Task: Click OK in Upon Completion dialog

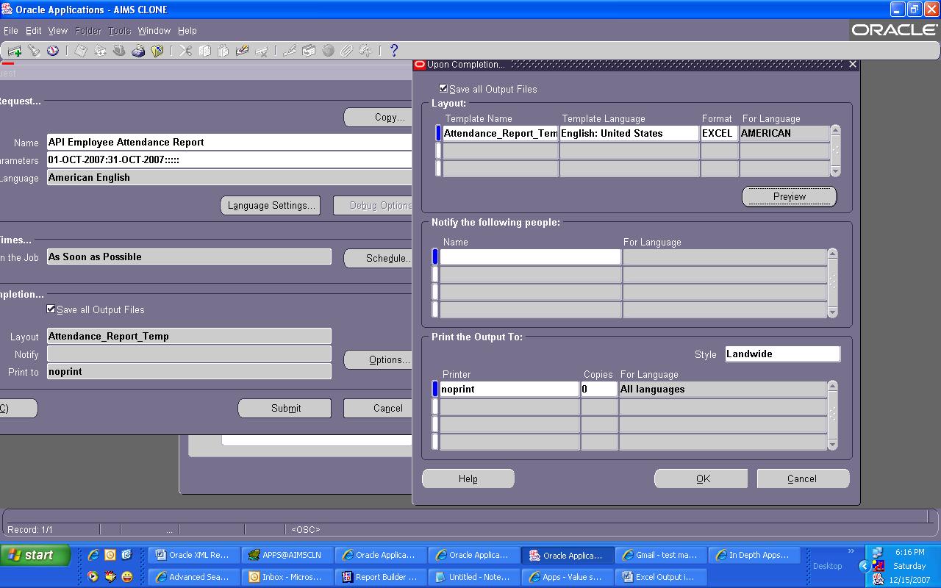Action: (701, 478)
